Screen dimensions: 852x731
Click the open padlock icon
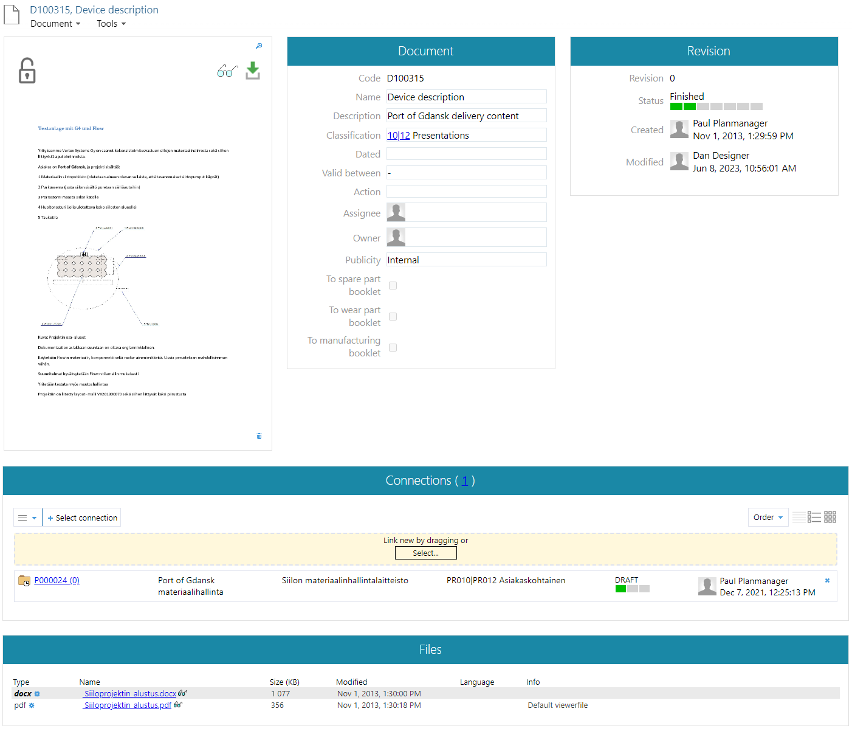pyautogui.click(x=27, y=71)
